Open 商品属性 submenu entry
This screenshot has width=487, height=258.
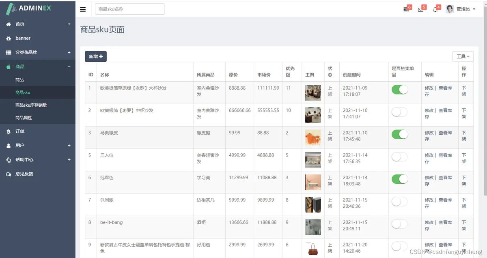pos(38,118)
